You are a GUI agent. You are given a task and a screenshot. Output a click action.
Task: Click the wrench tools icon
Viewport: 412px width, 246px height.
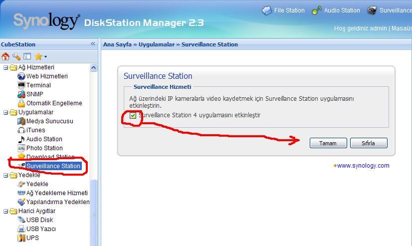point(16,56)
